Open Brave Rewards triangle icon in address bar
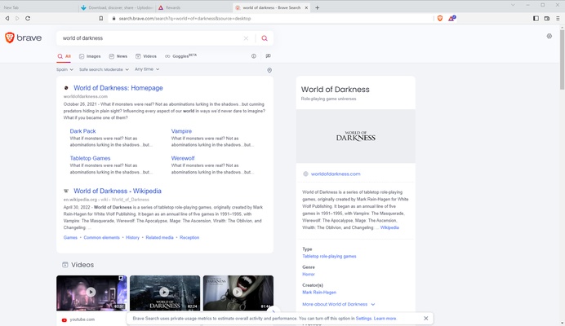 pos(452,19)
